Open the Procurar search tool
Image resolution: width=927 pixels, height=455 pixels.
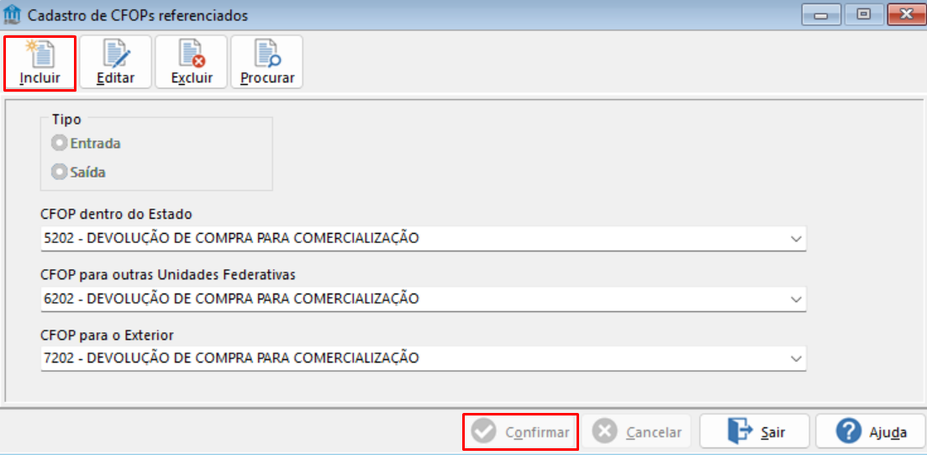click(x=267, y=63)
